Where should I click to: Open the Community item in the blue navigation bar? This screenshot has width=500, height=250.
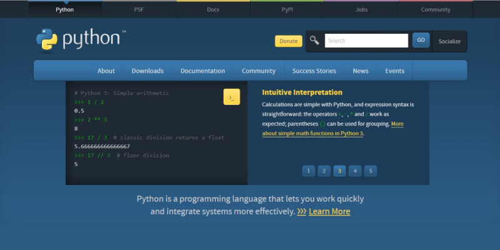(x=259, y=71)
